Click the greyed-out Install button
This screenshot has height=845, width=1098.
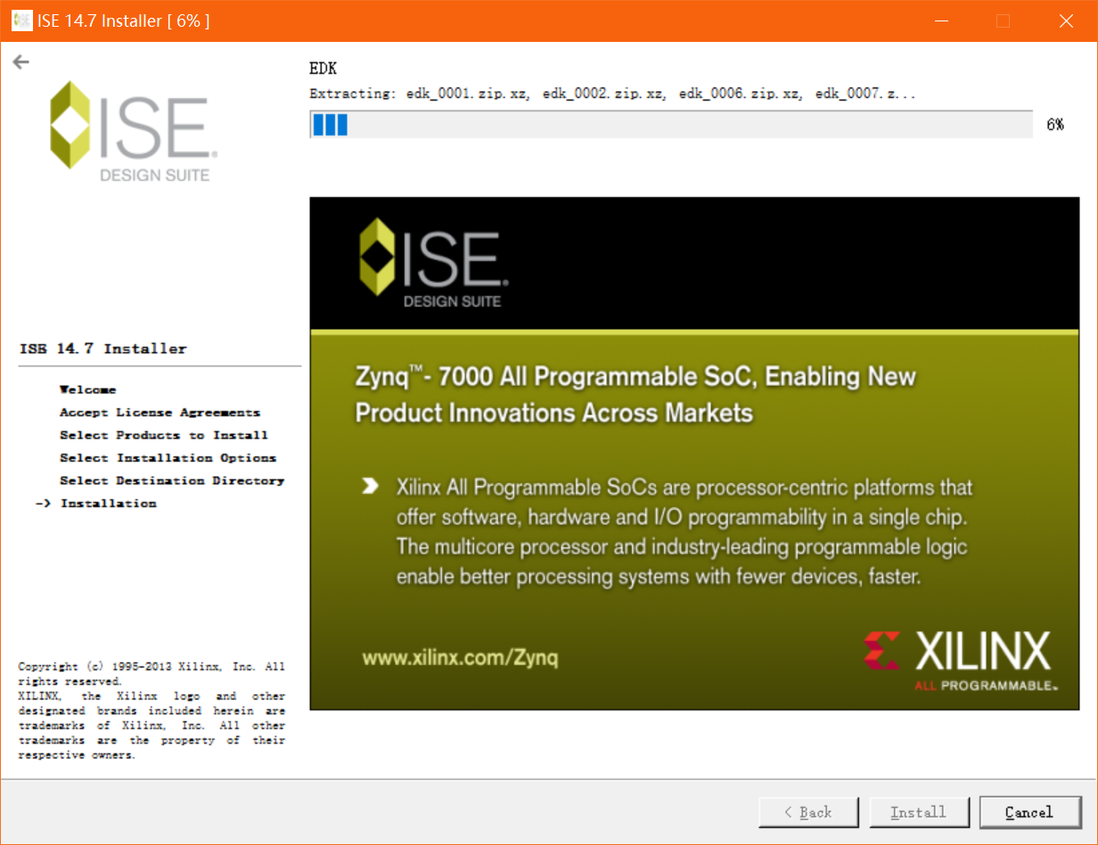click(x=919, y=812)
